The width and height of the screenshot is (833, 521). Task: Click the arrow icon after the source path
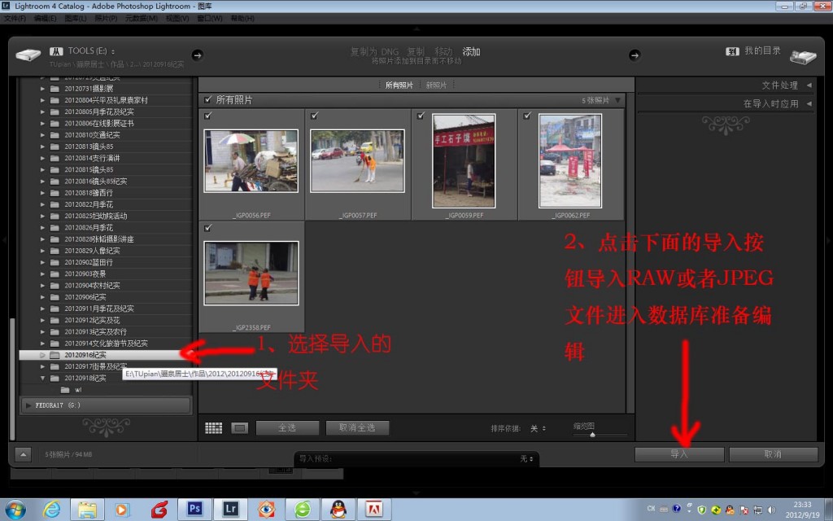point(197,55)
